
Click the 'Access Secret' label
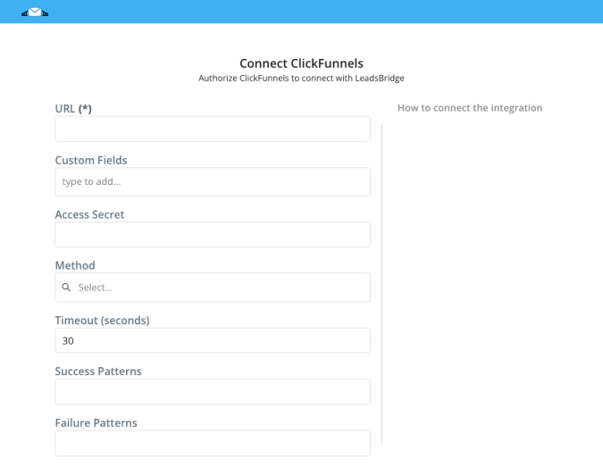[x=89, y=214]
